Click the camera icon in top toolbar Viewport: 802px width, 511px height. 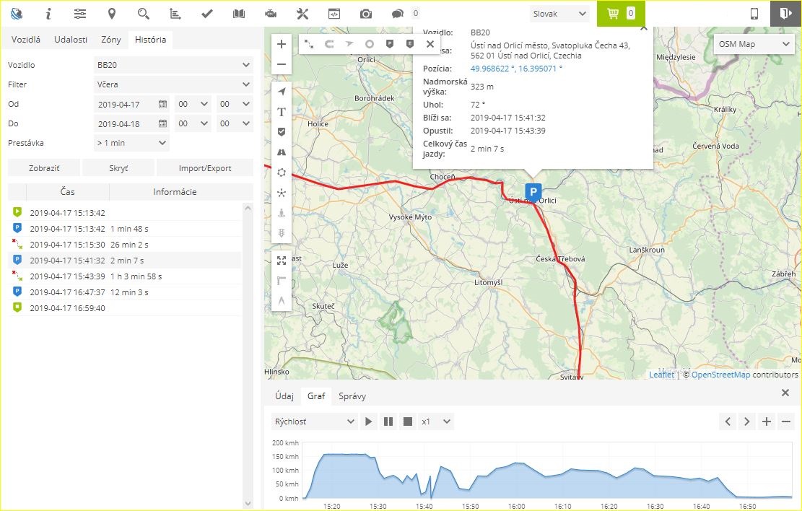tap(366, 14)
